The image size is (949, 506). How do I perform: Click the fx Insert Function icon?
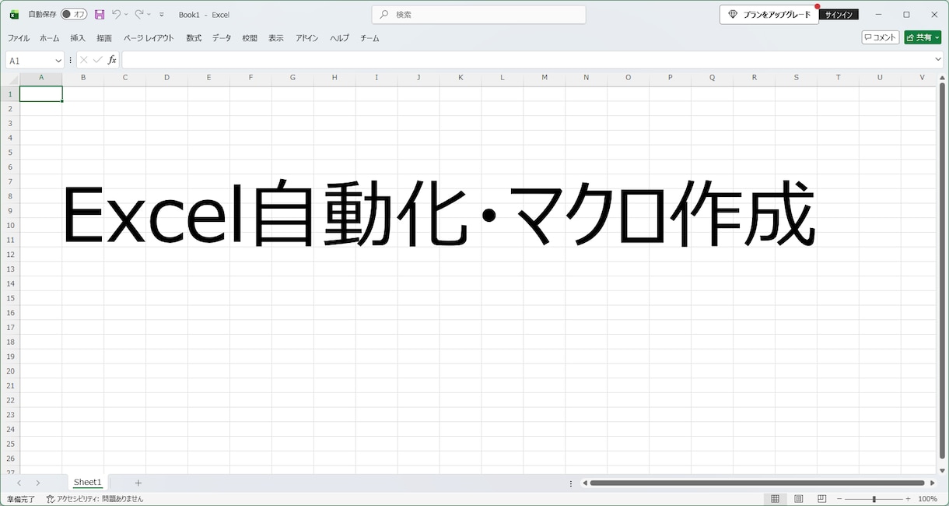(112, 60)
